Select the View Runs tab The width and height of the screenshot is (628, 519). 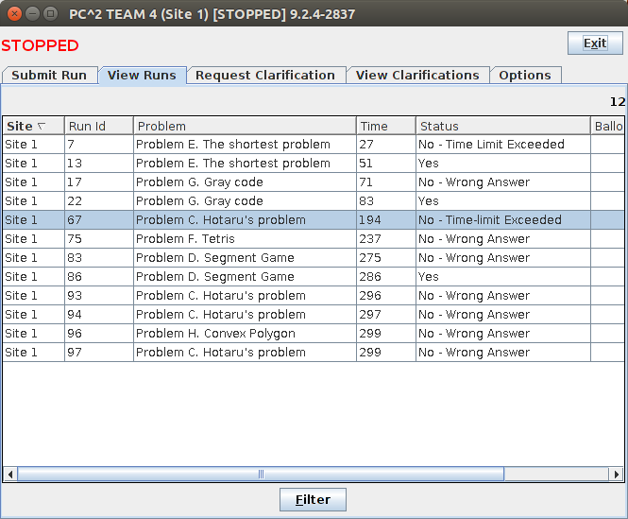coord(142,76)
